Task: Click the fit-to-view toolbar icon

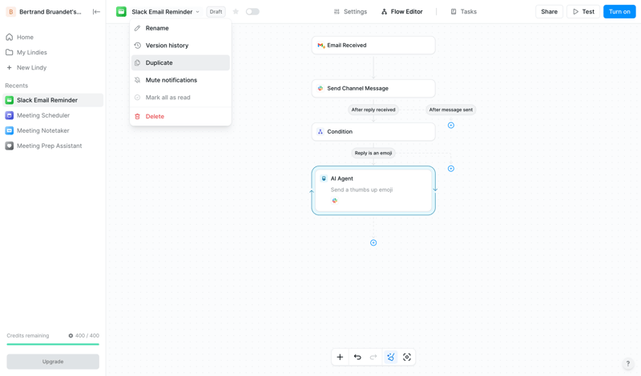Action: [x=407, y=358]
